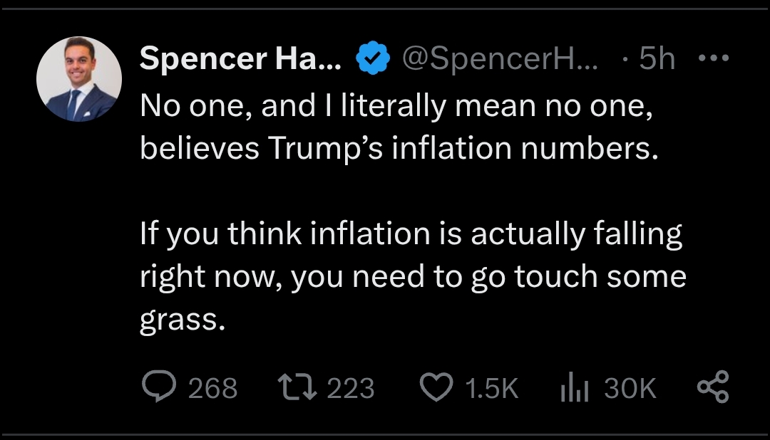The image size is (770, 440).
Task: Click the final word "grass."
Action: (x=183, y=319)
